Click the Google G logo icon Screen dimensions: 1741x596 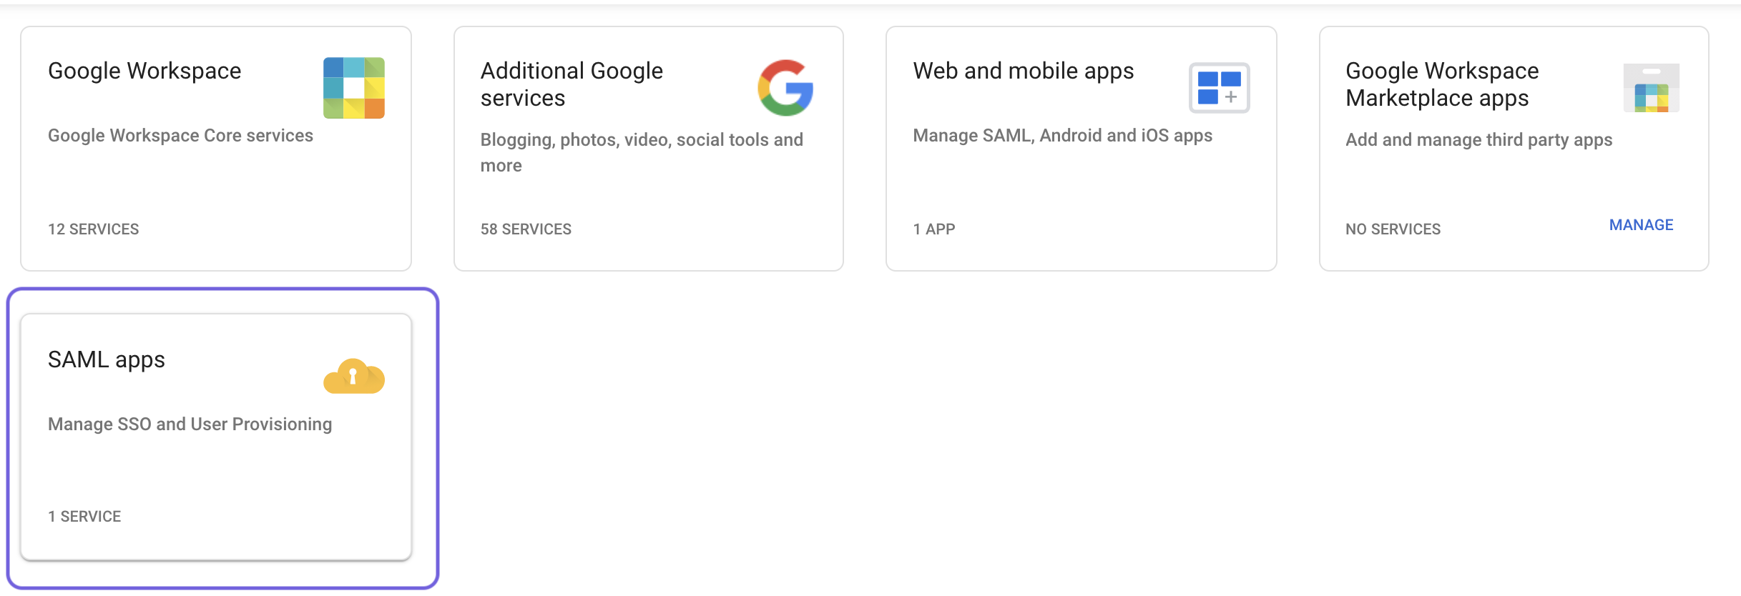click(785, 88)
